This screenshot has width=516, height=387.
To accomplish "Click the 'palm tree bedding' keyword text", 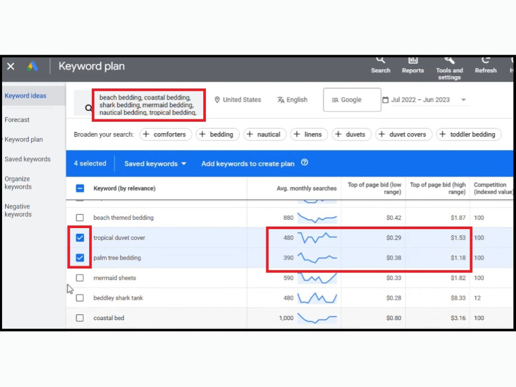I will (x=117, y=257).
